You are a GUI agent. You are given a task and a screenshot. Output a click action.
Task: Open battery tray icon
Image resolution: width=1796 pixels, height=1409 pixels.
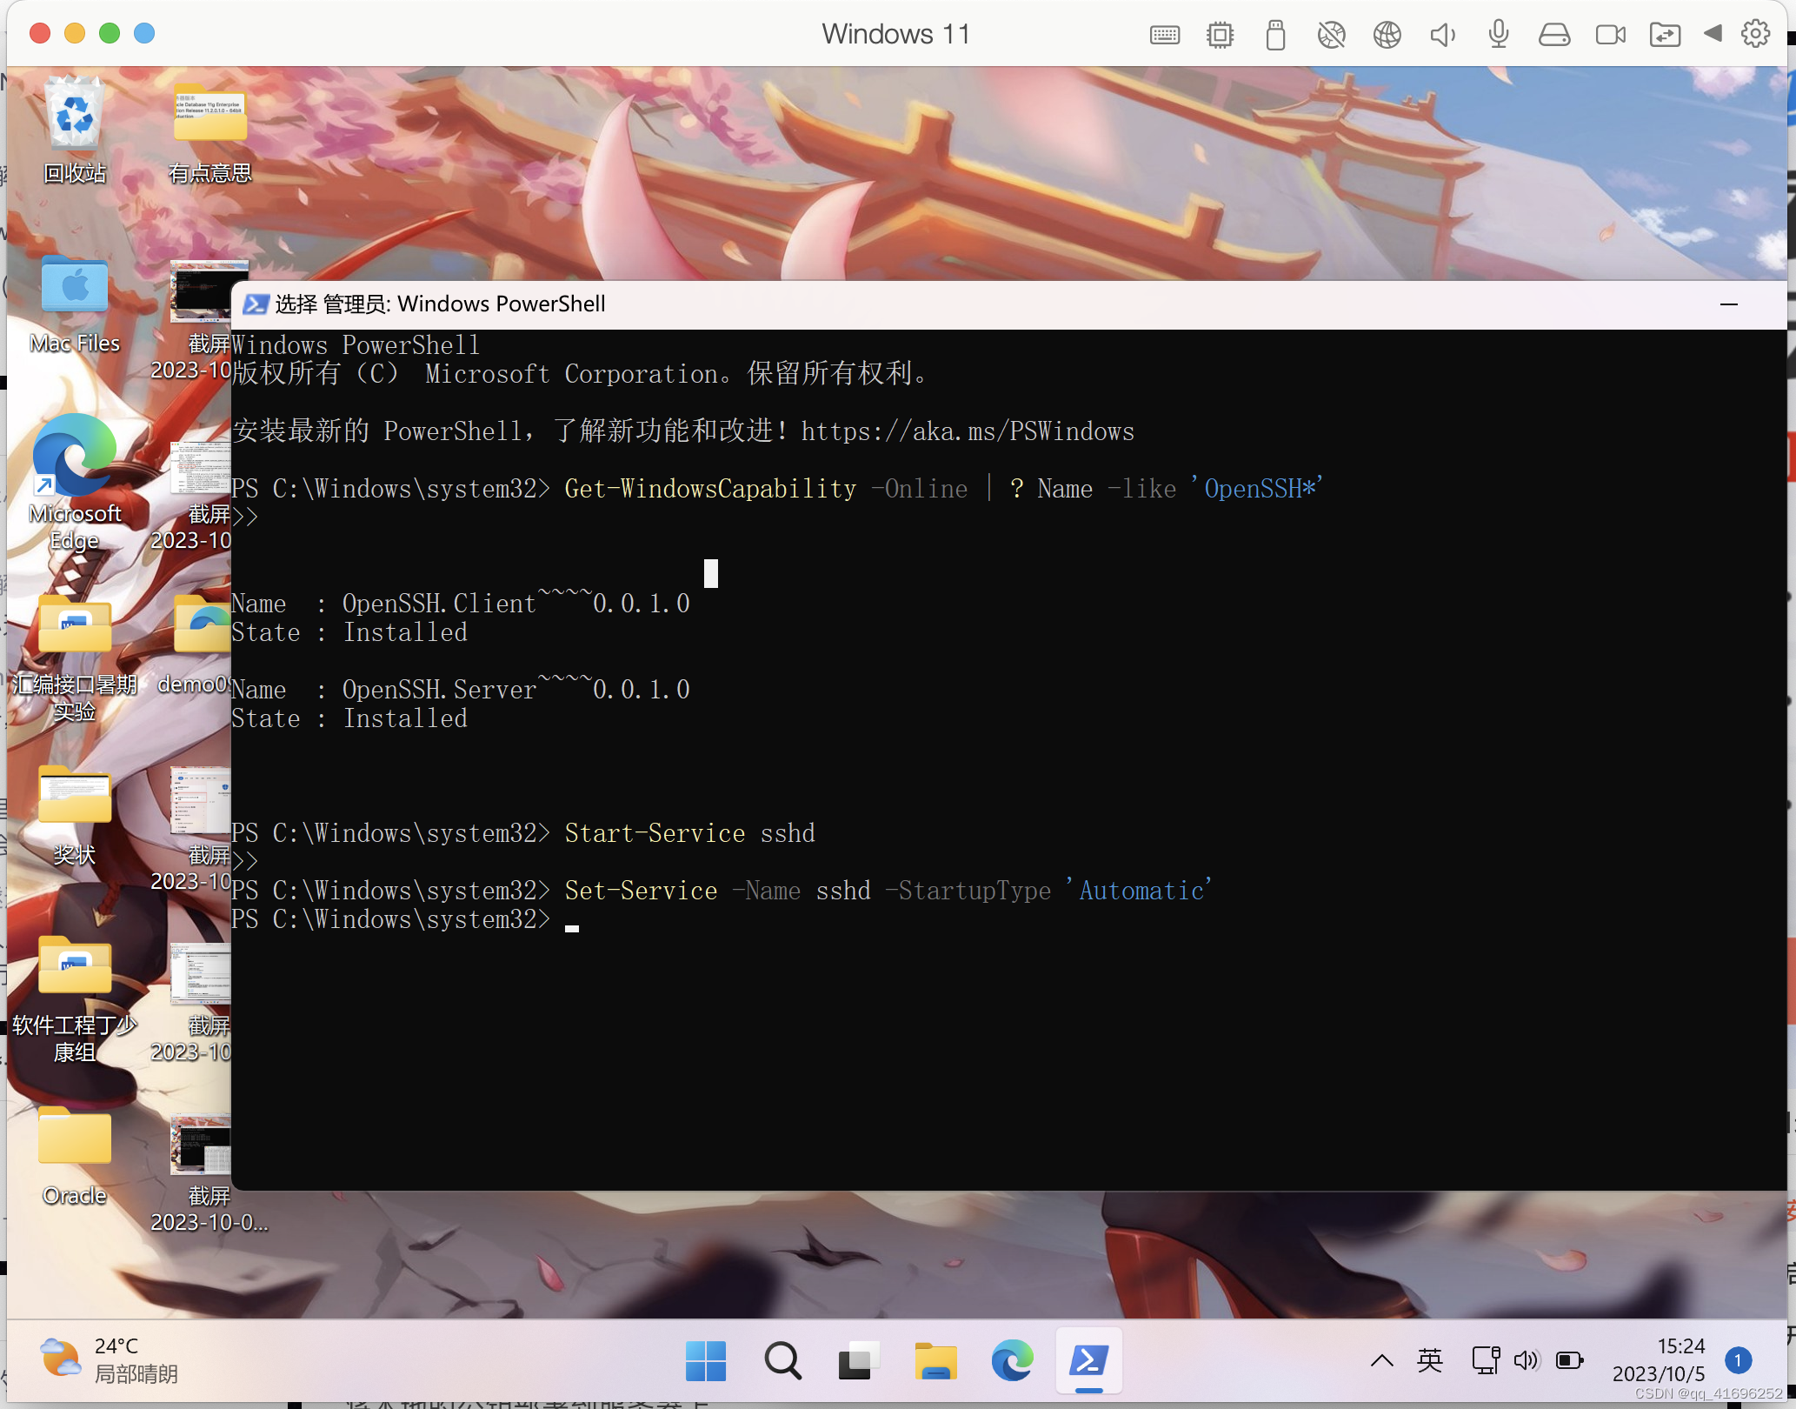click(x=1569, y=1360)
